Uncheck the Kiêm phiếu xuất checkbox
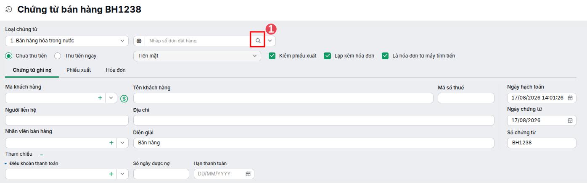The width and height of the screenshot is (587, 183). [272, 55]
